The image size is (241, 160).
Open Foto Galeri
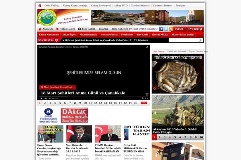[x=86, y=29]
